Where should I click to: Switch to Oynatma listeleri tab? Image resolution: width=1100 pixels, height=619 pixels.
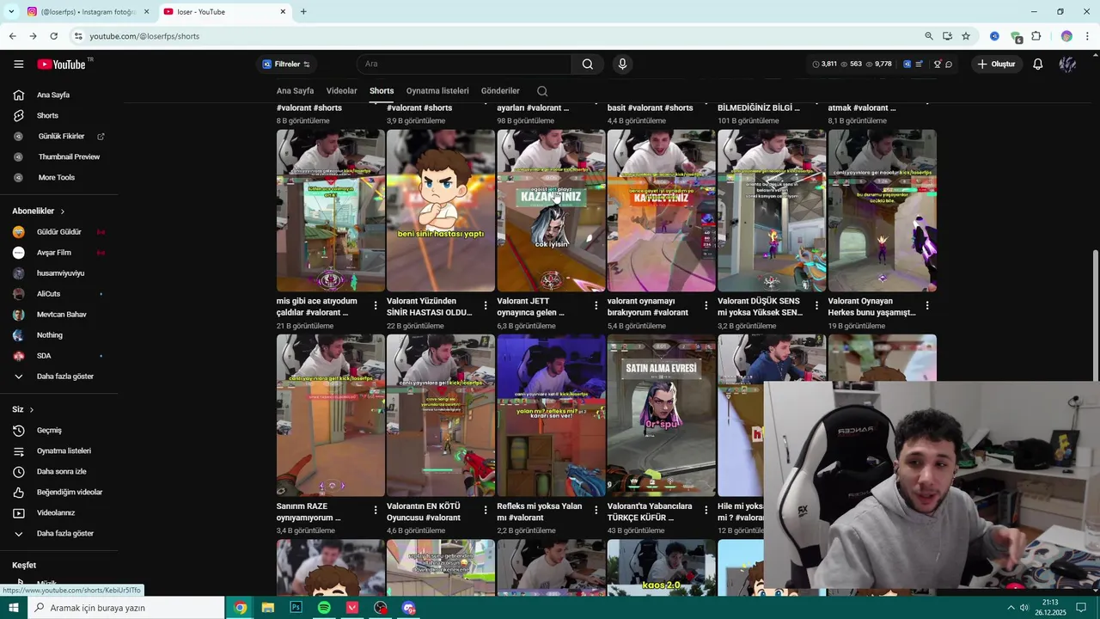click(437, 90)
